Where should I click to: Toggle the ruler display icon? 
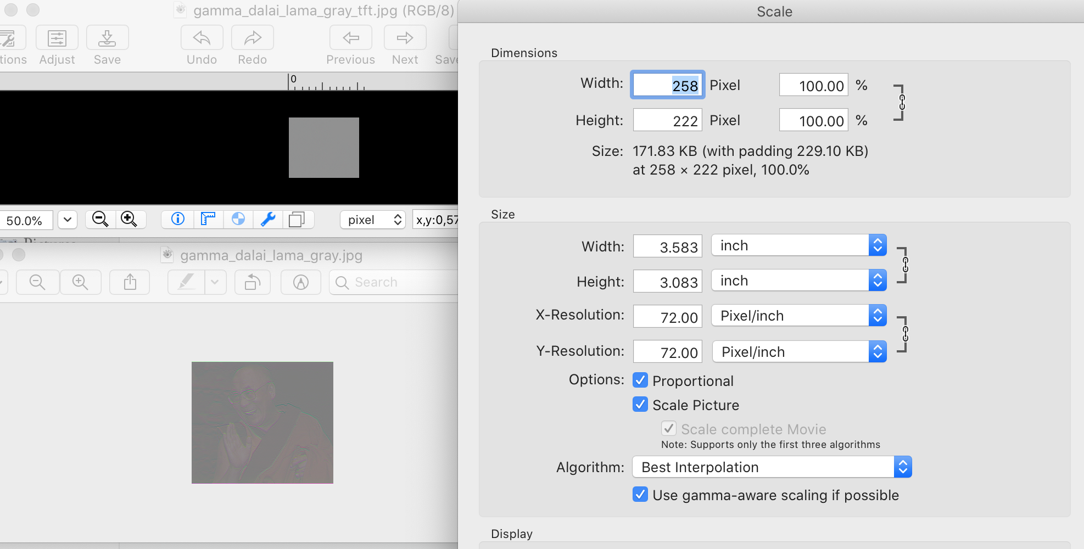pos(208,219)
